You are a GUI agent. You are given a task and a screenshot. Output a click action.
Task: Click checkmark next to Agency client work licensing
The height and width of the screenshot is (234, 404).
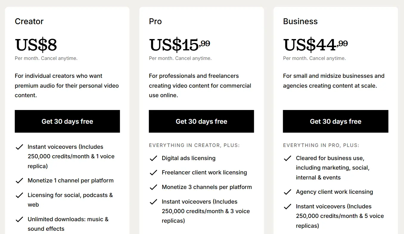point(288,192)
